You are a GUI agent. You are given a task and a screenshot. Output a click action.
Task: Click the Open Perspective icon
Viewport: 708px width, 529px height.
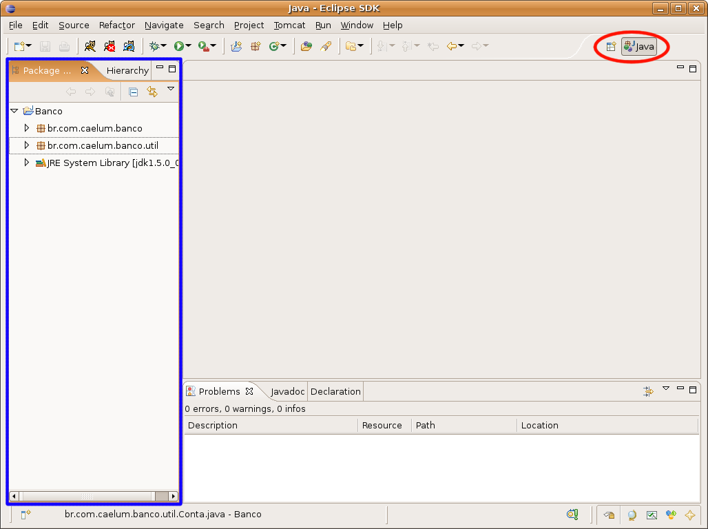611,47
